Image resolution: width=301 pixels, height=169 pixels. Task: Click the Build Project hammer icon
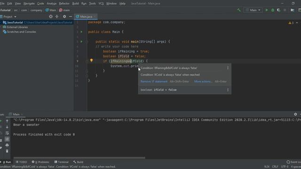pyautogui.click(x=239, y=10)
